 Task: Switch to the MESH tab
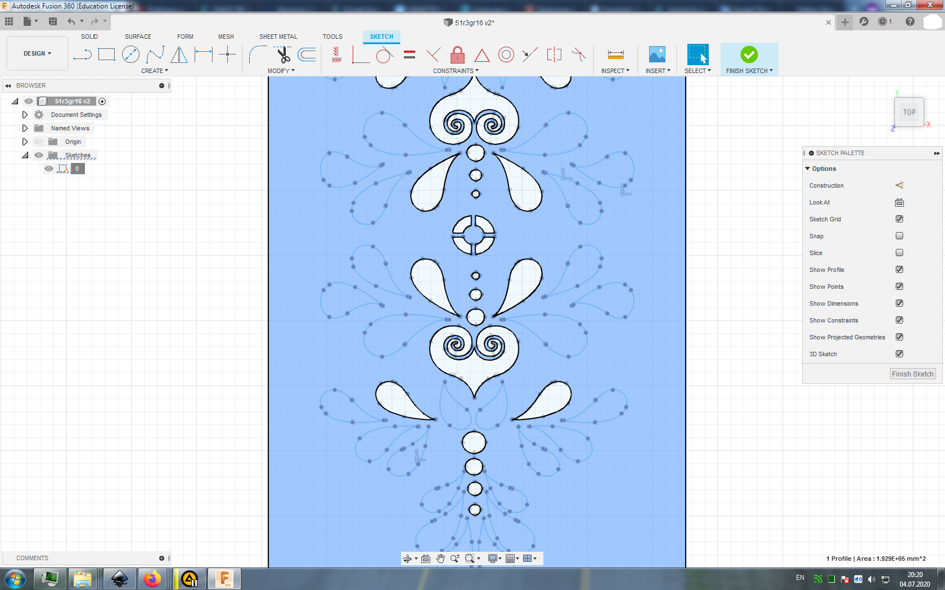pyautogui.click(x=226, y=37)
